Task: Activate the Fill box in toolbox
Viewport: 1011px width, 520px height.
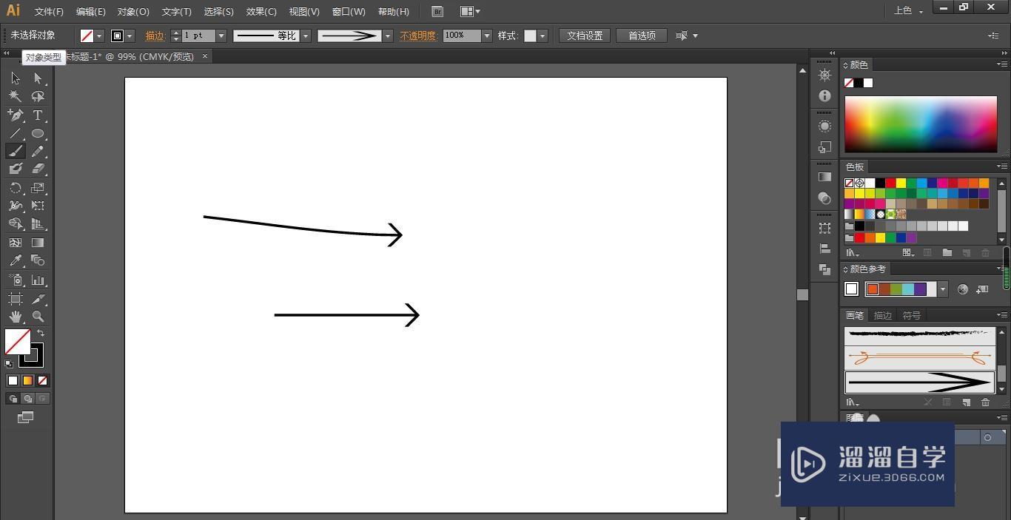Action: tap(17, 342)
